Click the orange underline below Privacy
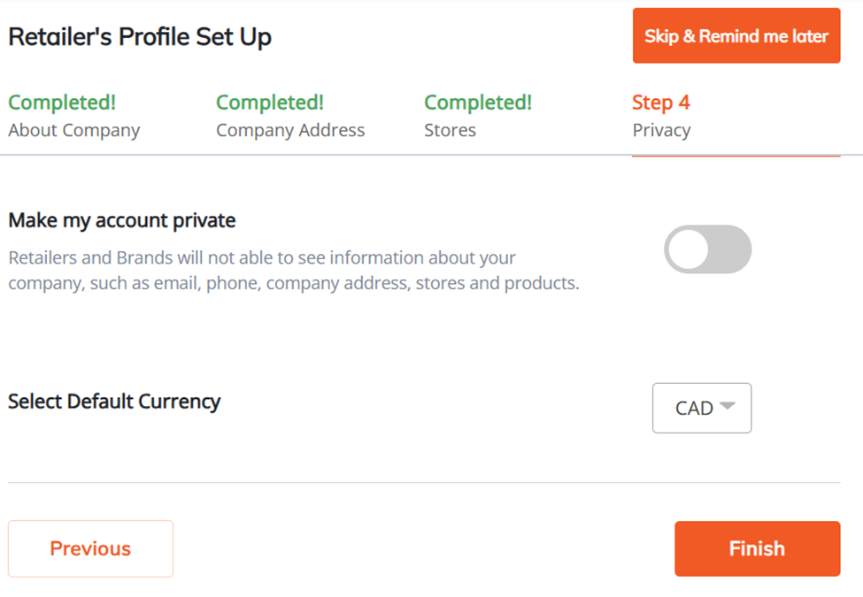Image resolution: width=863 pixels, height=597 pixels. [x=736, y=156]
